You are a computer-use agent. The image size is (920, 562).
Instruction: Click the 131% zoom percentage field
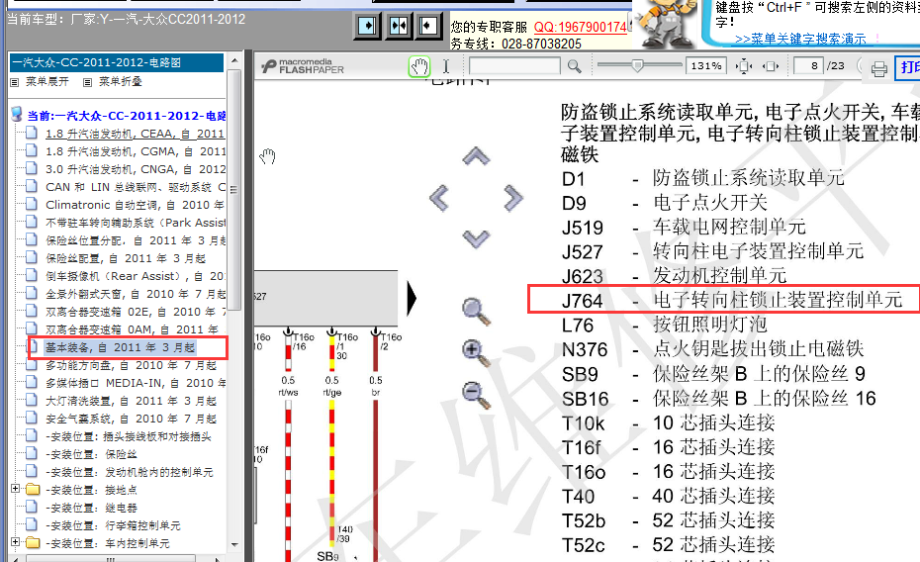tap(706, 65)
